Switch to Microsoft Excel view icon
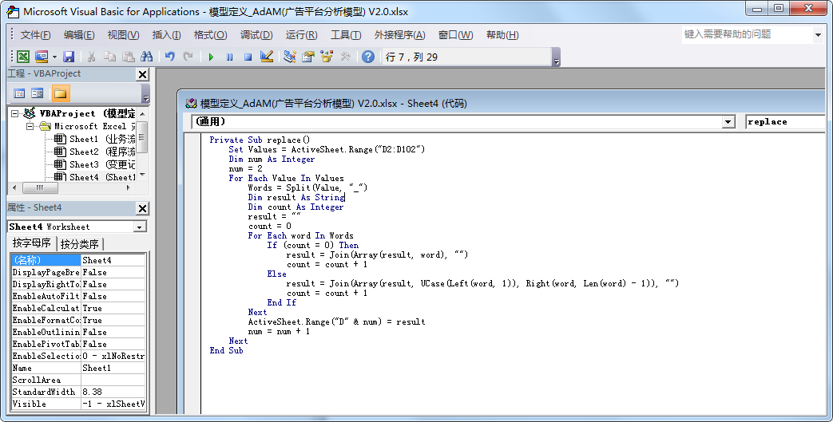 [x=23, y=57]
